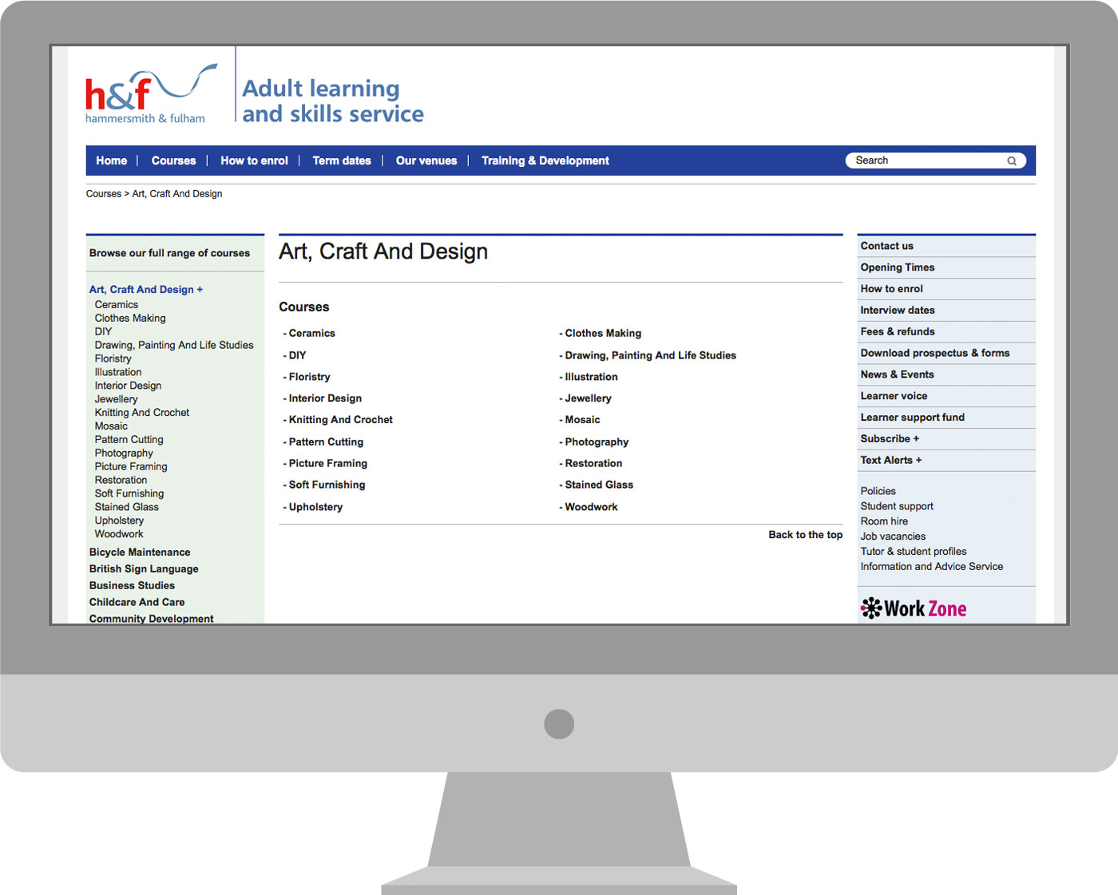Open Knitting And Crochet in main list

point(340,420)
